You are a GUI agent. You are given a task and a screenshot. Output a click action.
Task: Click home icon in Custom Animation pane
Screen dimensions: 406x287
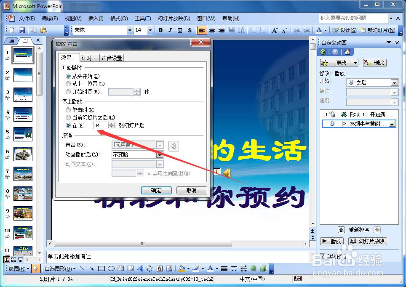(347, 52)
